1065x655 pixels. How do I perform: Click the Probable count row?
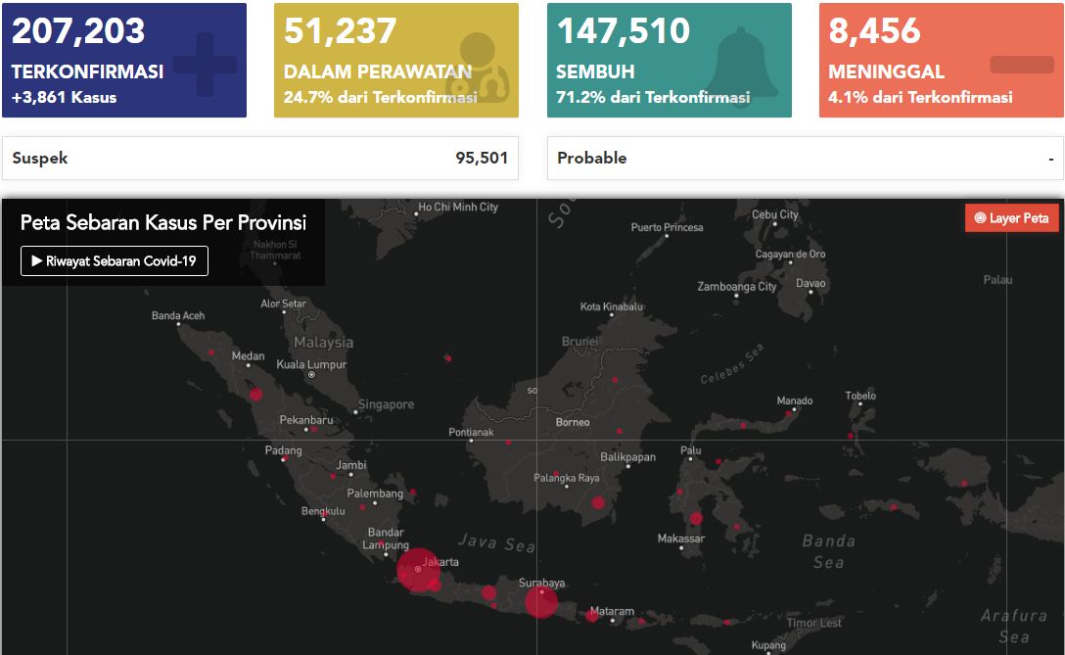(x=805, y=158)
